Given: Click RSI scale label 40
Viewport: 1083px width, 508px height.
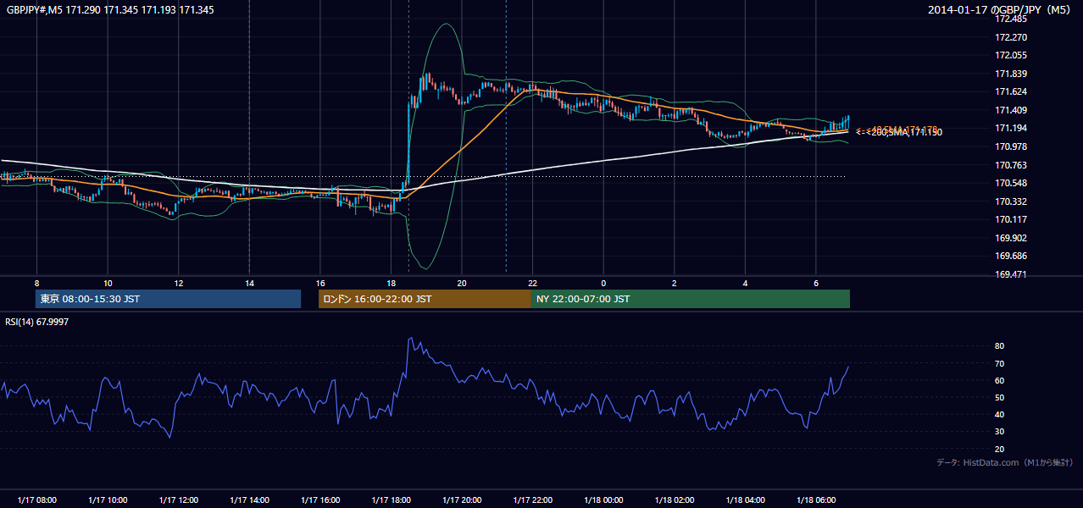Looking at the screenshot, I should 999,414.
